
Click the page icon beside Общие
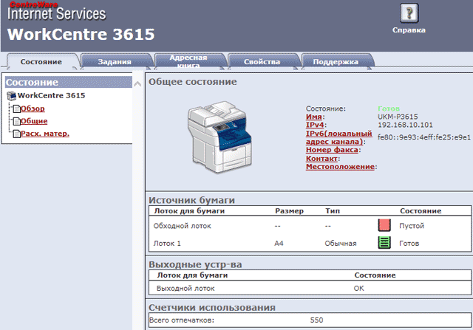click(x=16, y=121)
